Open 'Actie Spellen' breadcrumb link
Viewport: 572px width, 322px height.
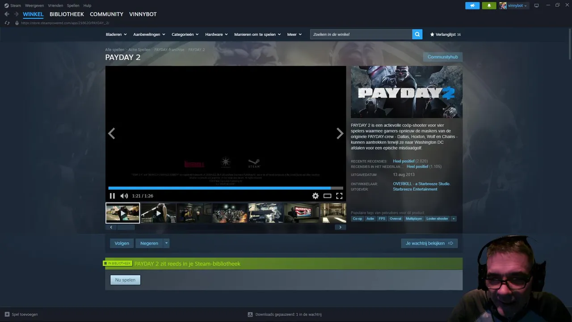click(139, 50)
